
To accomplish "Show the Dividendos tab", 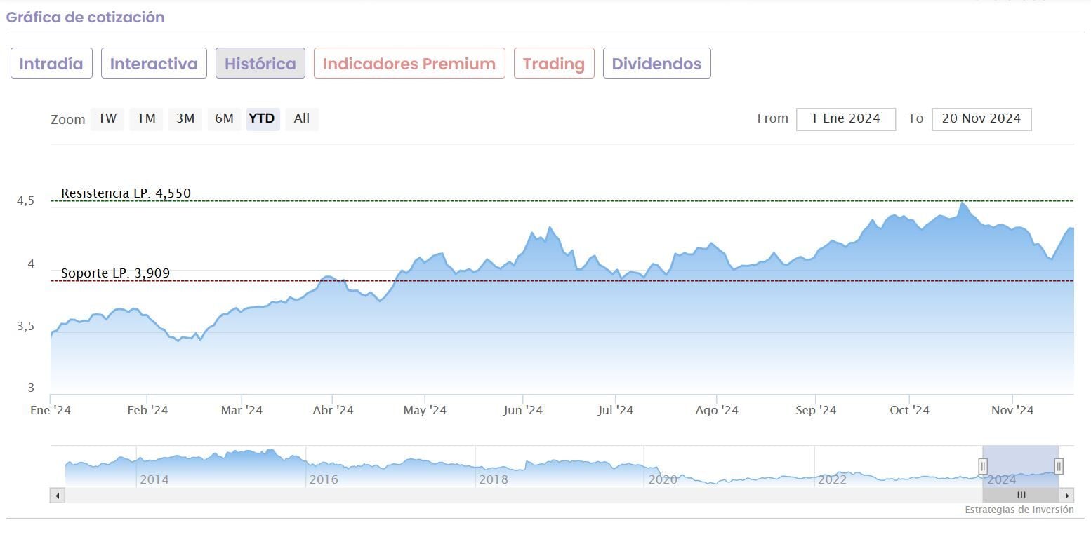I will (x=656, y=64).
